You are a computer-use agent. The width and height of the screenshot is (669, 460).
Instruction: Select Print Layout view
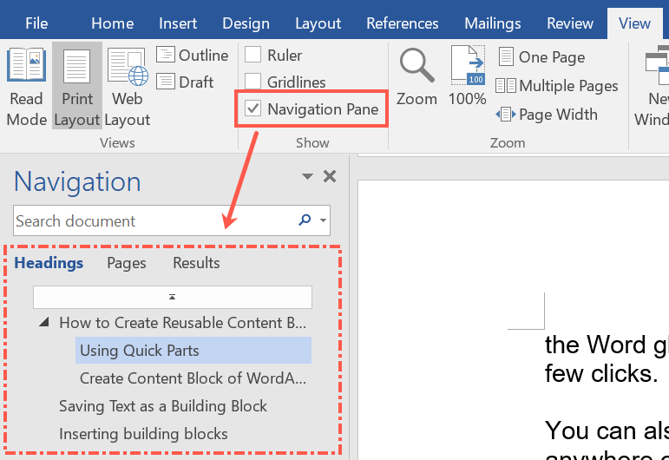click(76, 87)
